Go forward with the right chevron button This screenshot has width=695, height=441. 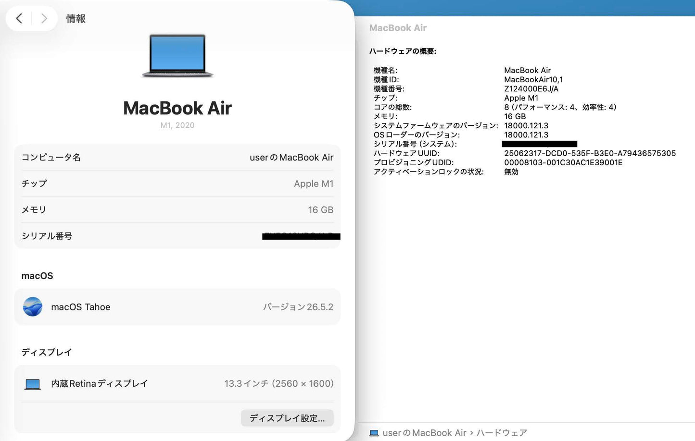tap(44, 19)
